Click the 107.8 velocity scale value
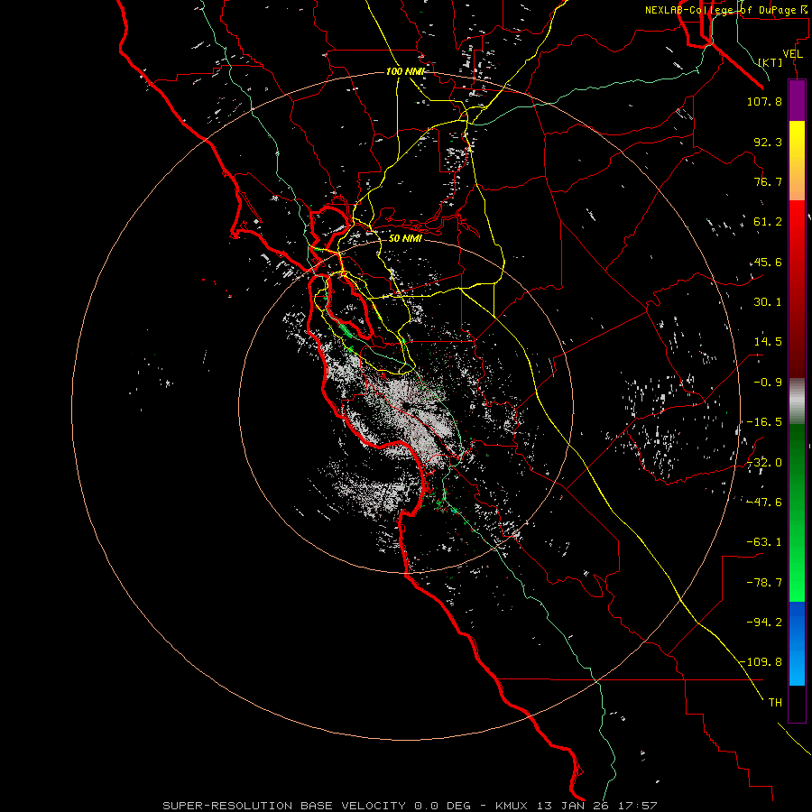Screen dimensions: 812x812 click(764, 101)
